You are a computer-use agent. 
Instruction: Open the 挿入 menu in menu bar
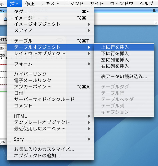click(15, 4)
